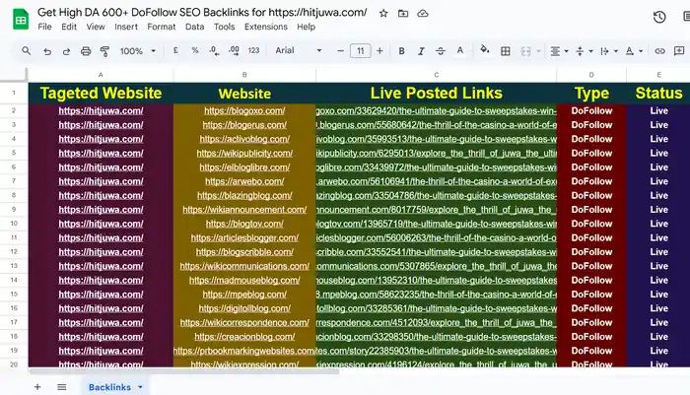Click the horizontal align icon
This screenshot has height=395, width=690.
point(555,51)
